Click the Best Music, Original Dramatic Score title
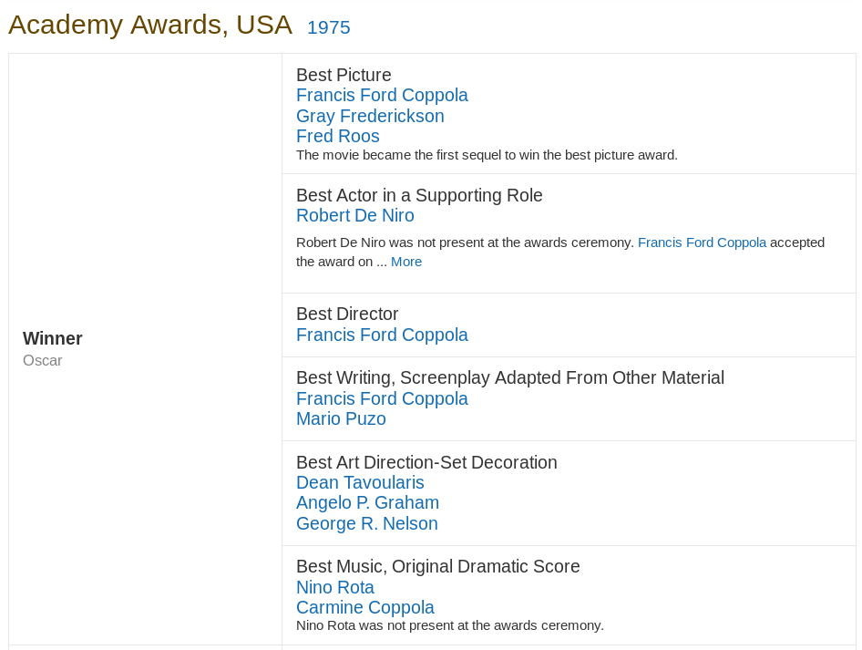Viewport: 862px width, 650px height. tap(438, 566)
